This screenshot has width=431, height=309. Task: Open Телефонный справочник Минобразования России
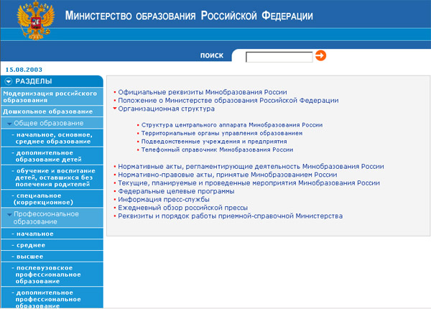(x=217, y=150)
